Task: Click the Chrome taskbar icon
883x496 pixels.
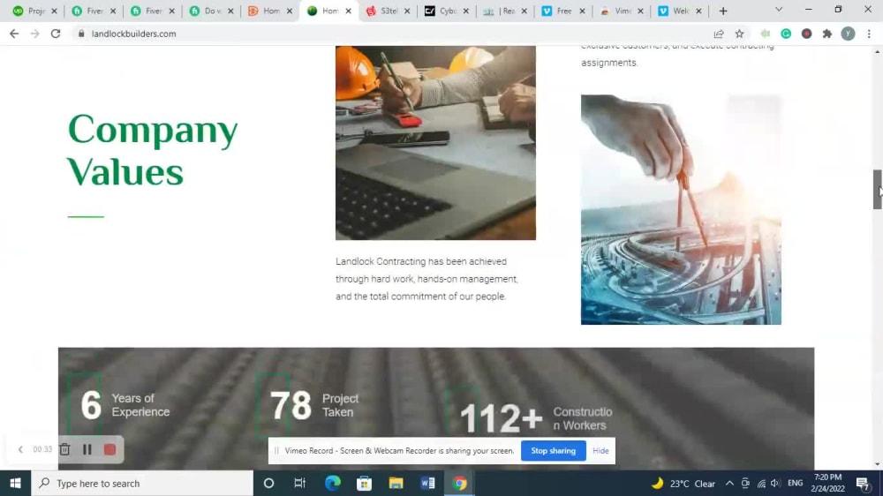Action: (459, 483)
